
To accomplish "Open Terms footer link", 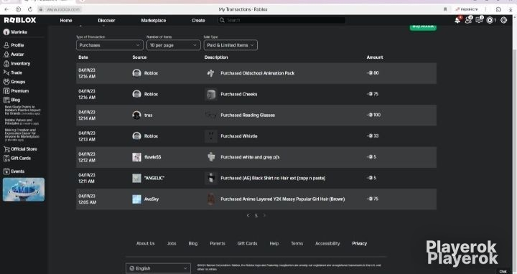I will point(297,243).
